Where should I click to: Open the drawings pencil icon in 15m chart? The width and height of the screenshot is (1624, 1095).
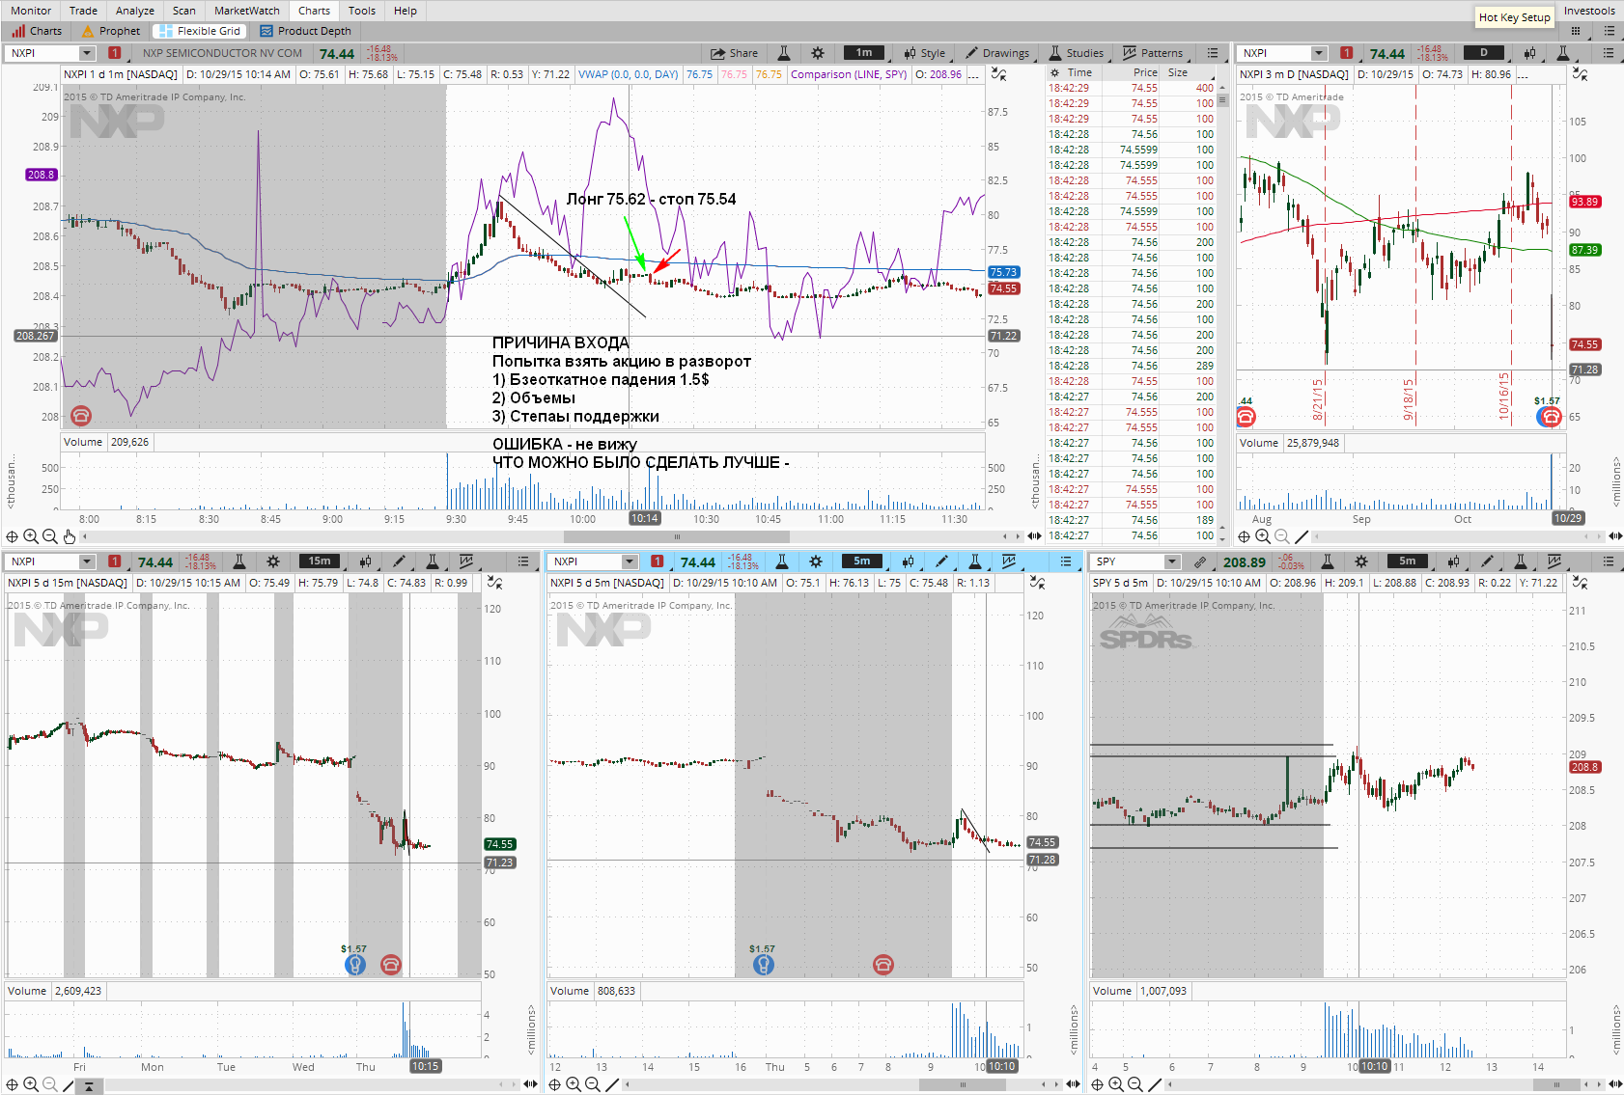coord(399,561)
